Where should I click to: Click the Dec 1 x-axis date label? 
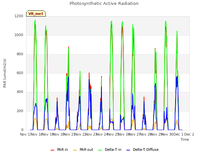tap(178, 134)
